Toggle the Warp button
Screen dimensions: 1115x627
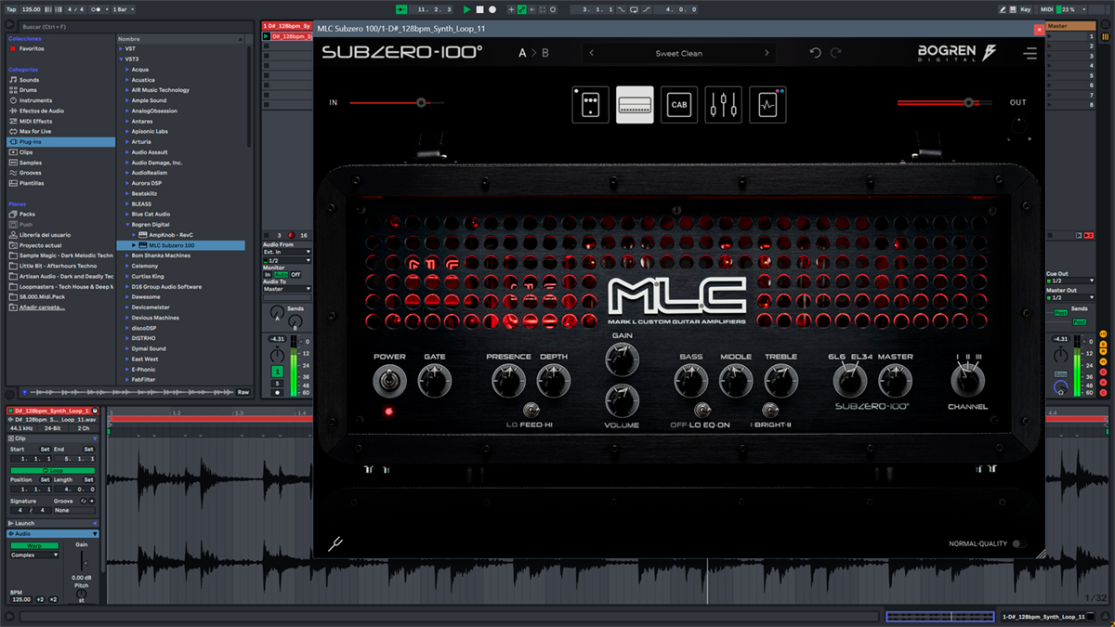point(34,545)
